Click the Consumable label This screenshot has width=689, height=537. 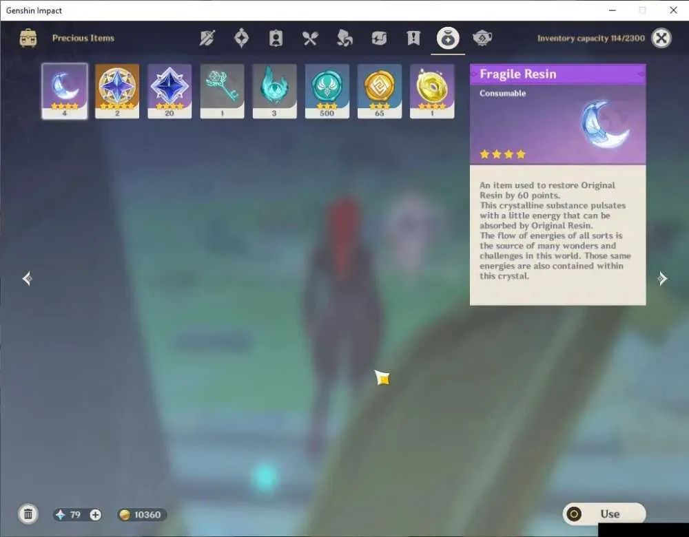503,94
